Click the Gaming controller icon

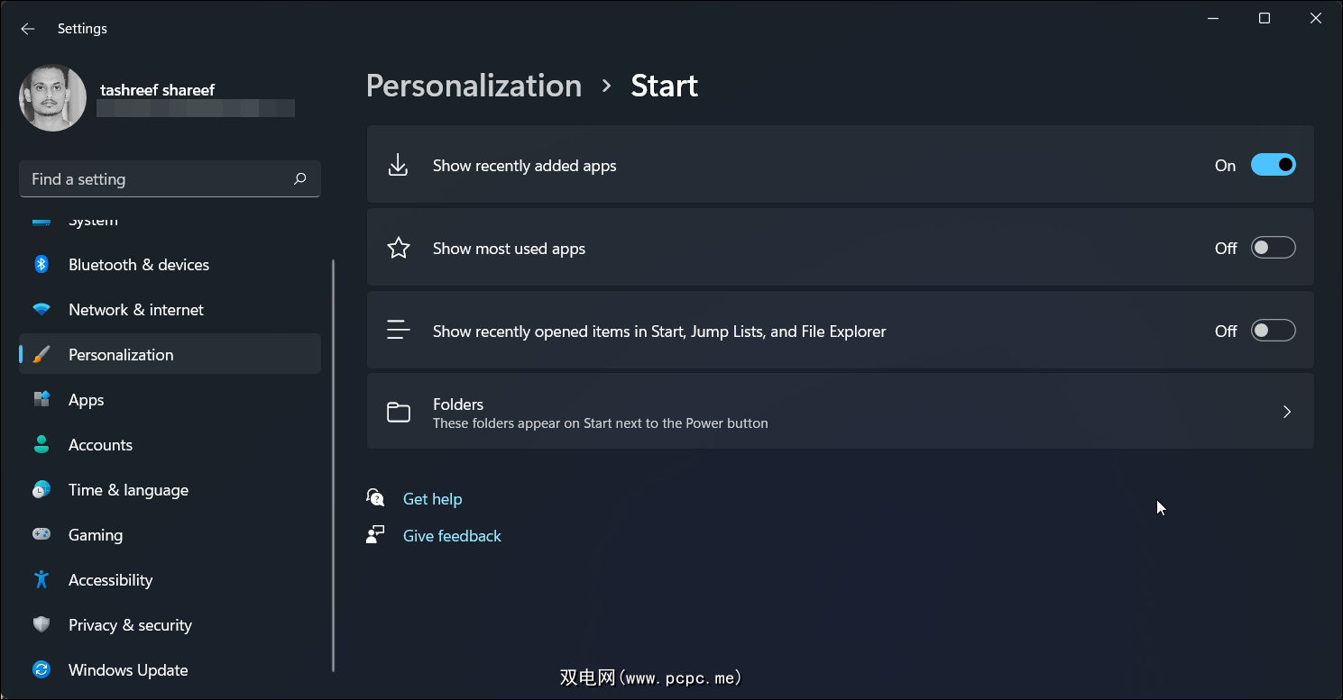(x=41, y=534)
